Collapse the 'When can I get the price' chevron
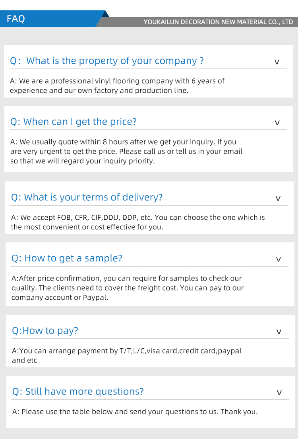The height and width of the screenshot is (439, 298). (x=277, y=123)
